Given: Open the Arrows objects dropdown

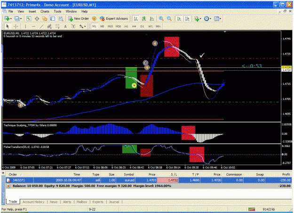Looking at the screenshot, I should [x=82, y=26].
